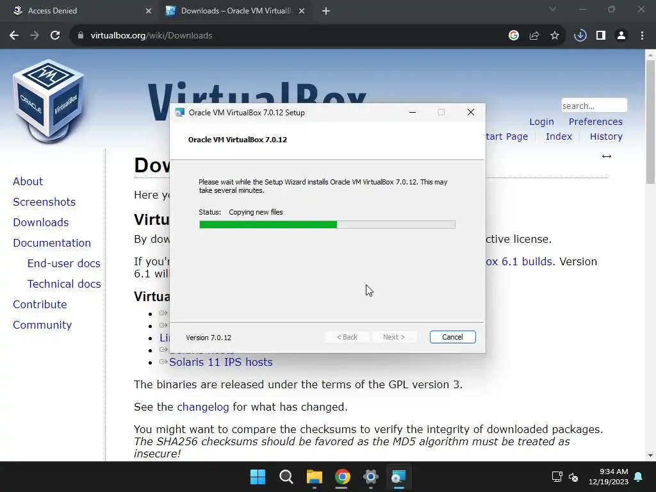
Task: Open the Chrome profile icon
Action: (x=621, y=36)
